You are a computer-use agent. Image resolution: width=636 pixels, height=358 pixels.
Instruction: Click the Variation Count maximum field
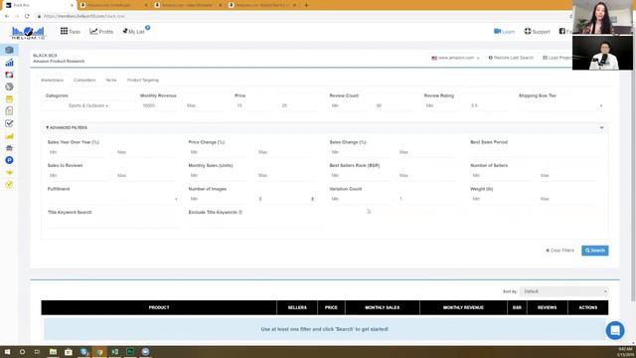tap(427, 199)
